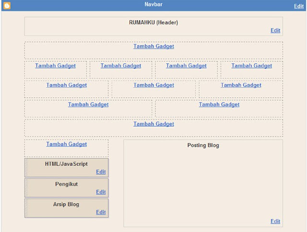Select the HTML/JavaScript gadget title
Screen dimensions: 307x232
(x=66, y=164)
